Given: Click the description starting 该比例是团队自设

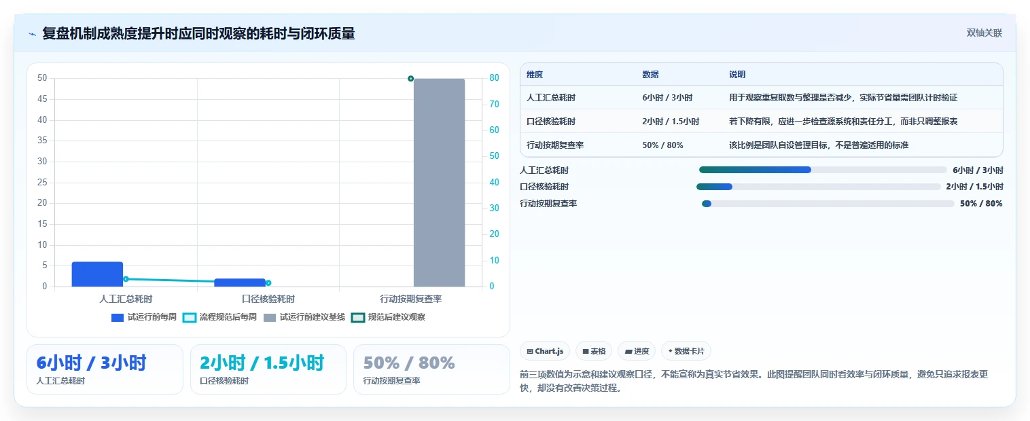Looking at the screenshot, I should (x=819, y=145).
